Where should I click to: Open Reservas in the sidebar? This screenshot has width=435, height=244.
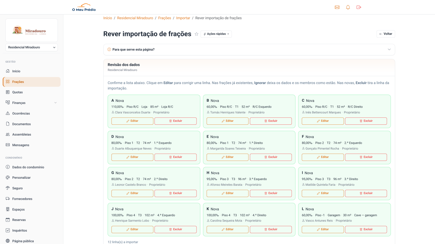click(32, 220)
